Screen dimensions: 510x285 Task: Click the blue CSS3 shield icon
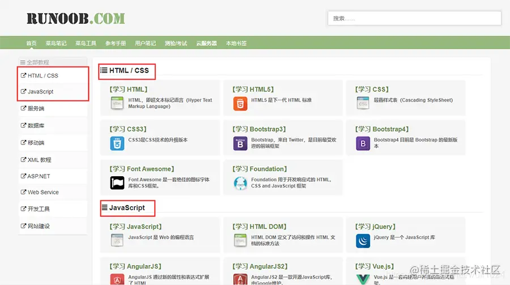(117, 143)
